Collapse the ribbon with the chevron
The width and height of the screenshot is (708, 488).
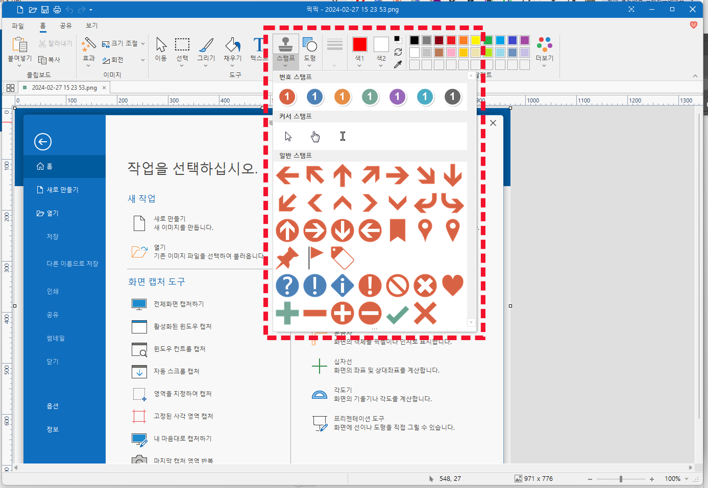695,76
